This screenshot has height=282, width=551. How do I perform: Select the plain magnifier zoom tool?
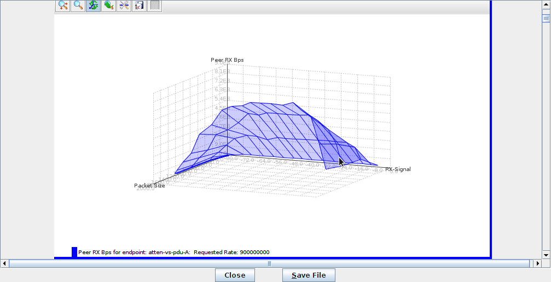(78, 5)
